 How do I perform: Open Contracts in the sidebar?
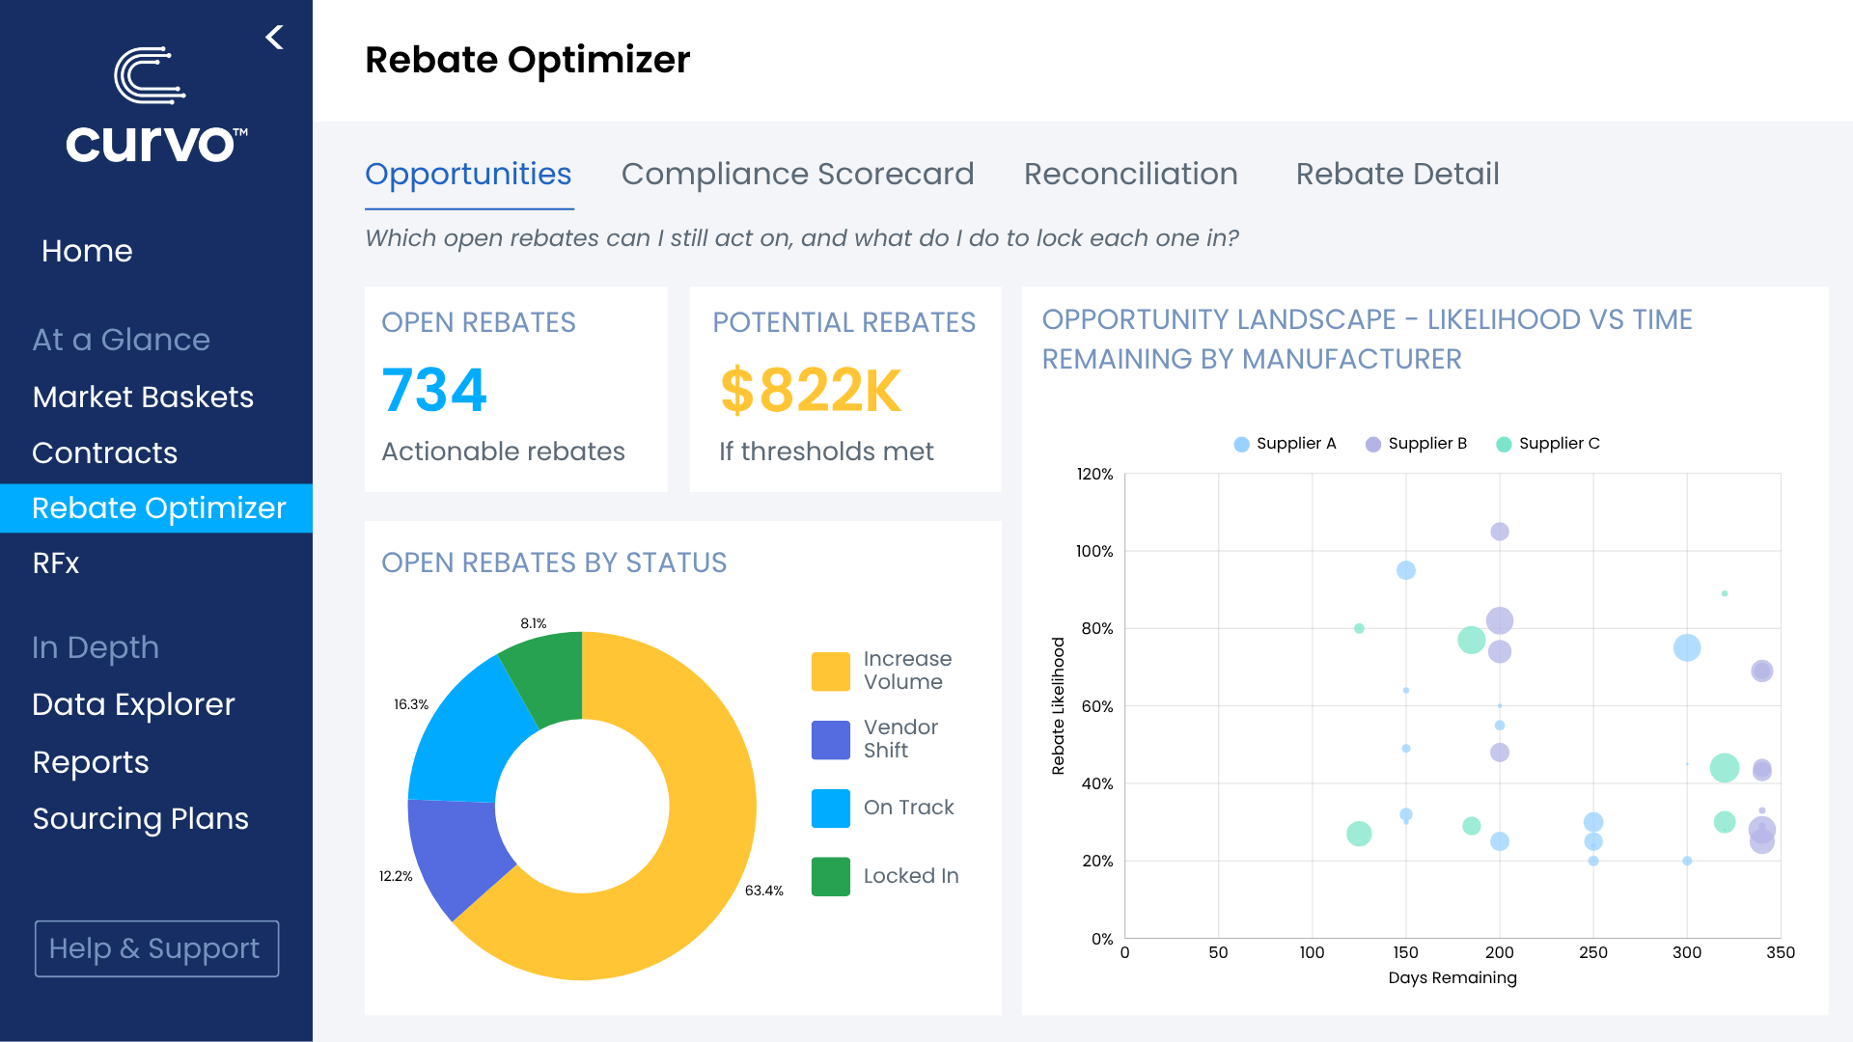point(104,452)
